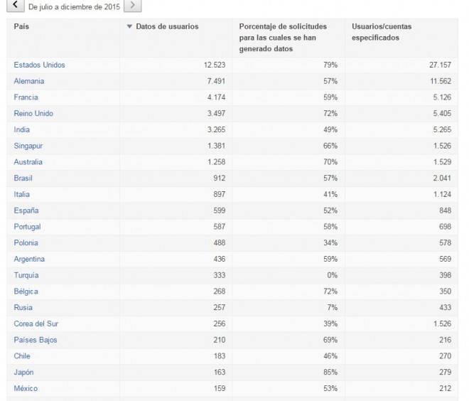Image resolution: width=469 pixels, height=401 pixels.
Task: Open the Corea del Sur link
Action: [36, 324]
